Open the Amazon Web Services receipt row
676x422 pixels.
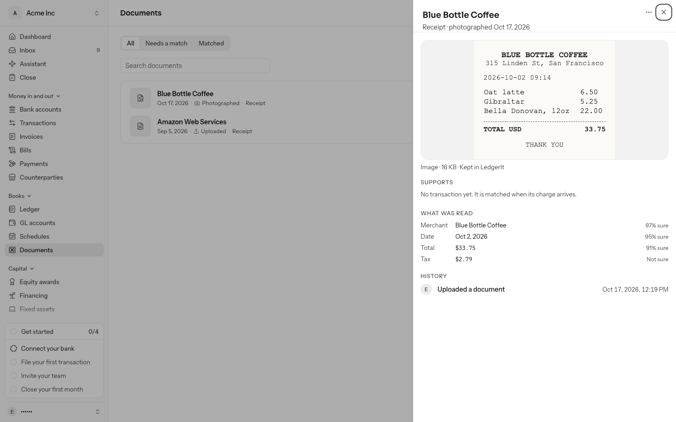pos(267,126)
